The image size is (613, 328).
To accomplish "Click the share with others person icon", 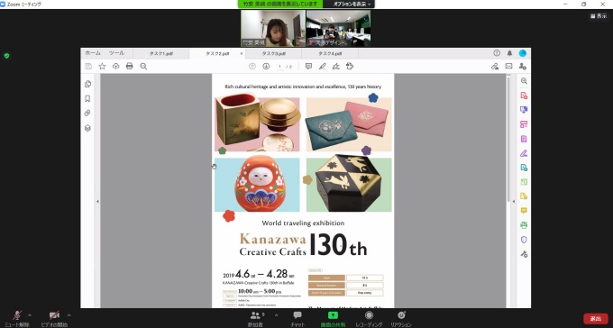I will tap(523, 67).
